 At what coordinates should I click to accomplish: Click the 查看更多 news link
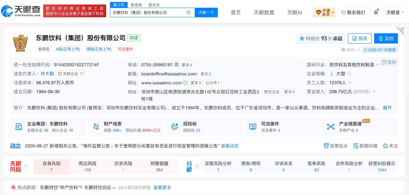[x=162, y=187]
